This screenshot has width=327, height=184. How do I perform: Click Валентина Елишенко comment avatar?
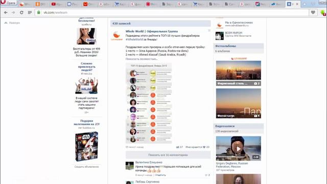tap(129, 166)
